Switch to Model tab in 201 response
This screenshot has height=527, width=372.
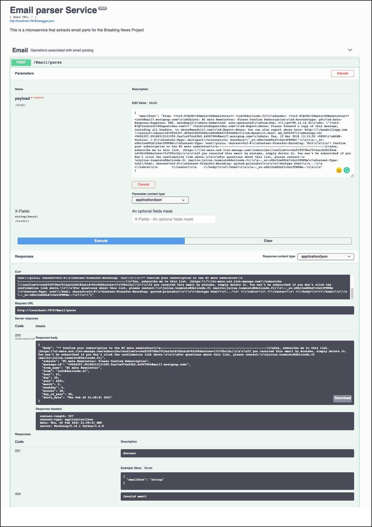point(148,468)
